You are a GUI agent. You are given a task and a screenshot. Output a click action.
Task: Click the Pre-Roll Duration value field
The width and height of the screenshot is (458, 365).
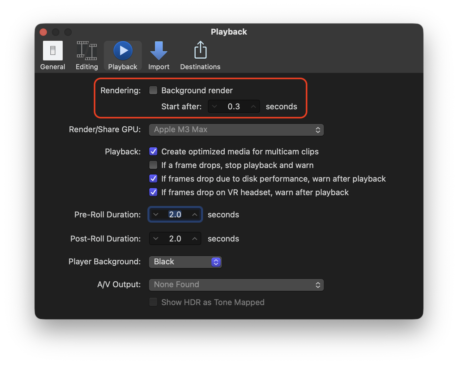click(x=175, y=215)
